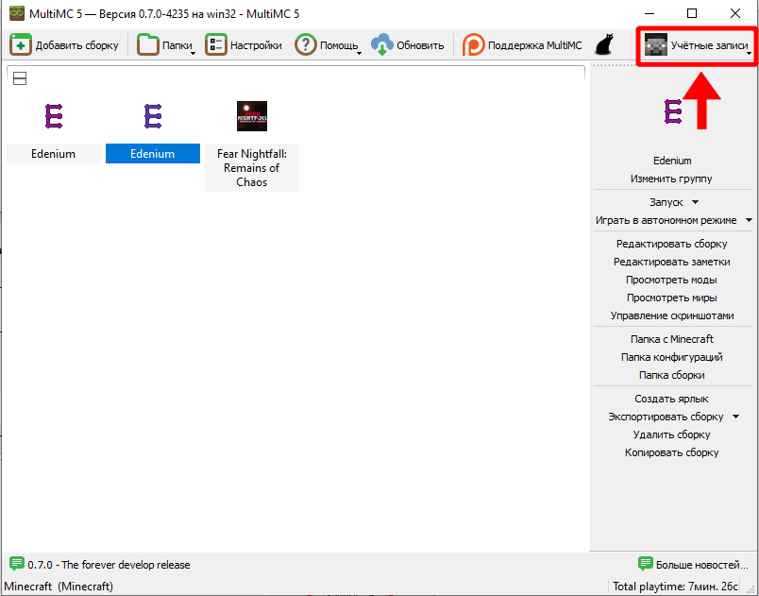Click Копировать сборку

tap(671, 452)
